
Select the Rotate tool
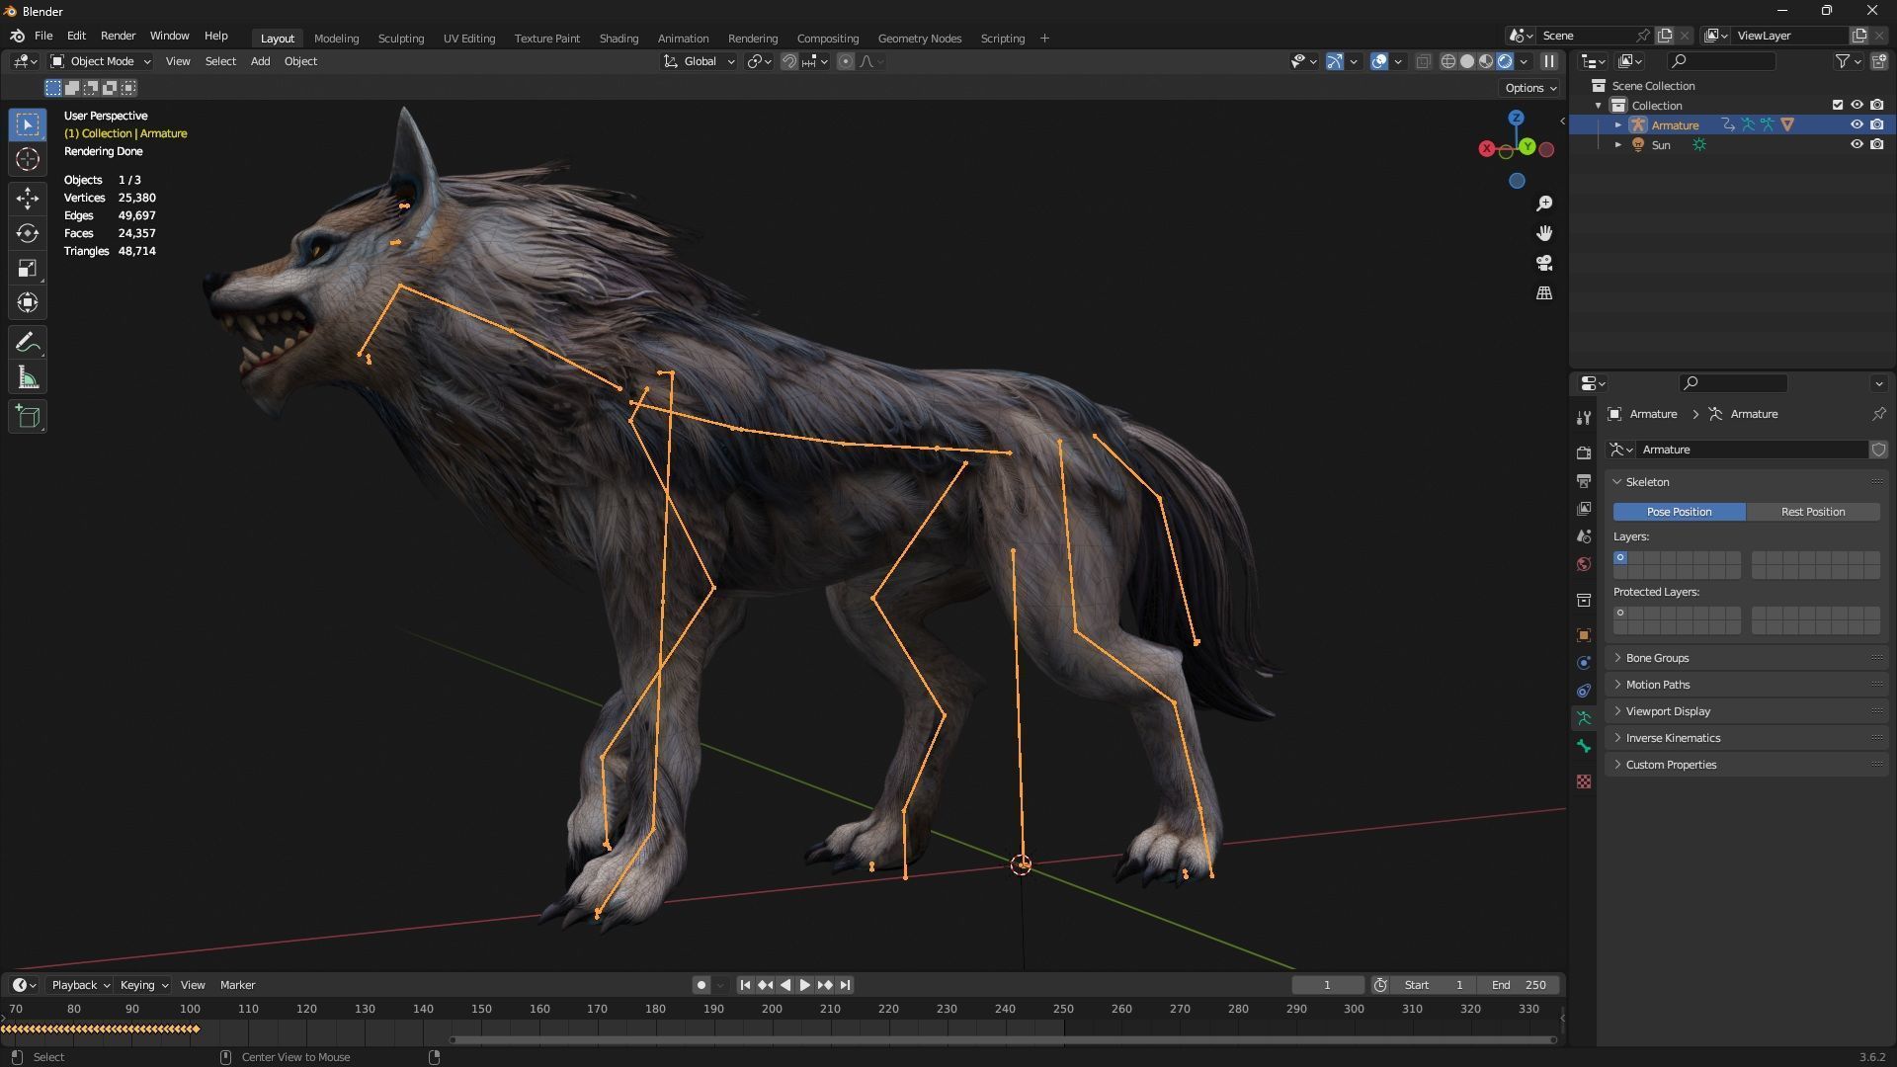28,233
